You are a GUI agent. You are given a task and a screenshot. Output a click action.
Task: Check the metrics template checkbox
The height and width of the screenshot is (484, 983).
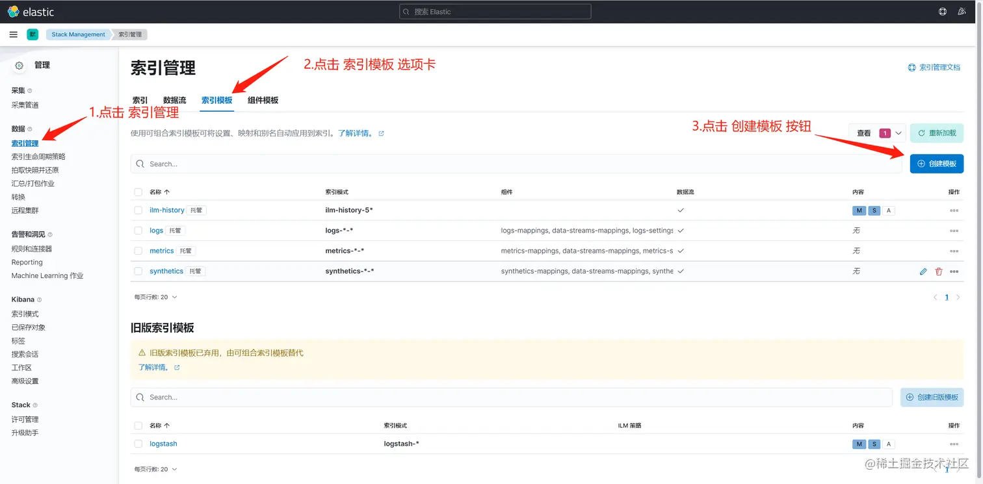click(x=138, y=251)
